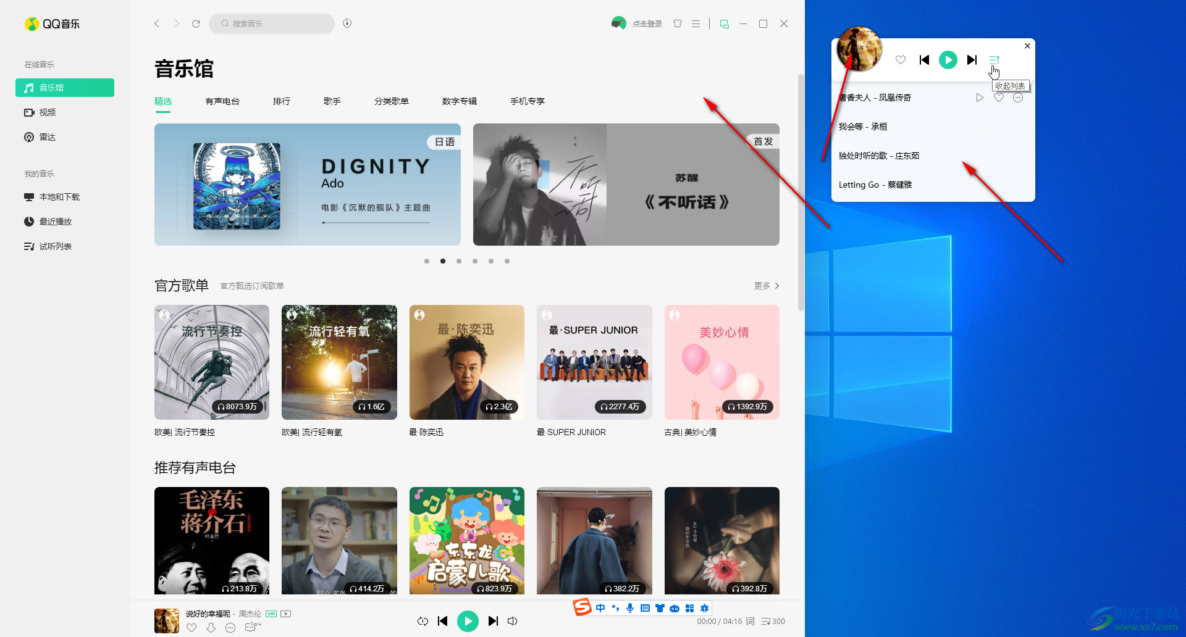Screen dimensions: 1186x637
Task: Select the 分类歌单 tab
Action: [392, 101]
